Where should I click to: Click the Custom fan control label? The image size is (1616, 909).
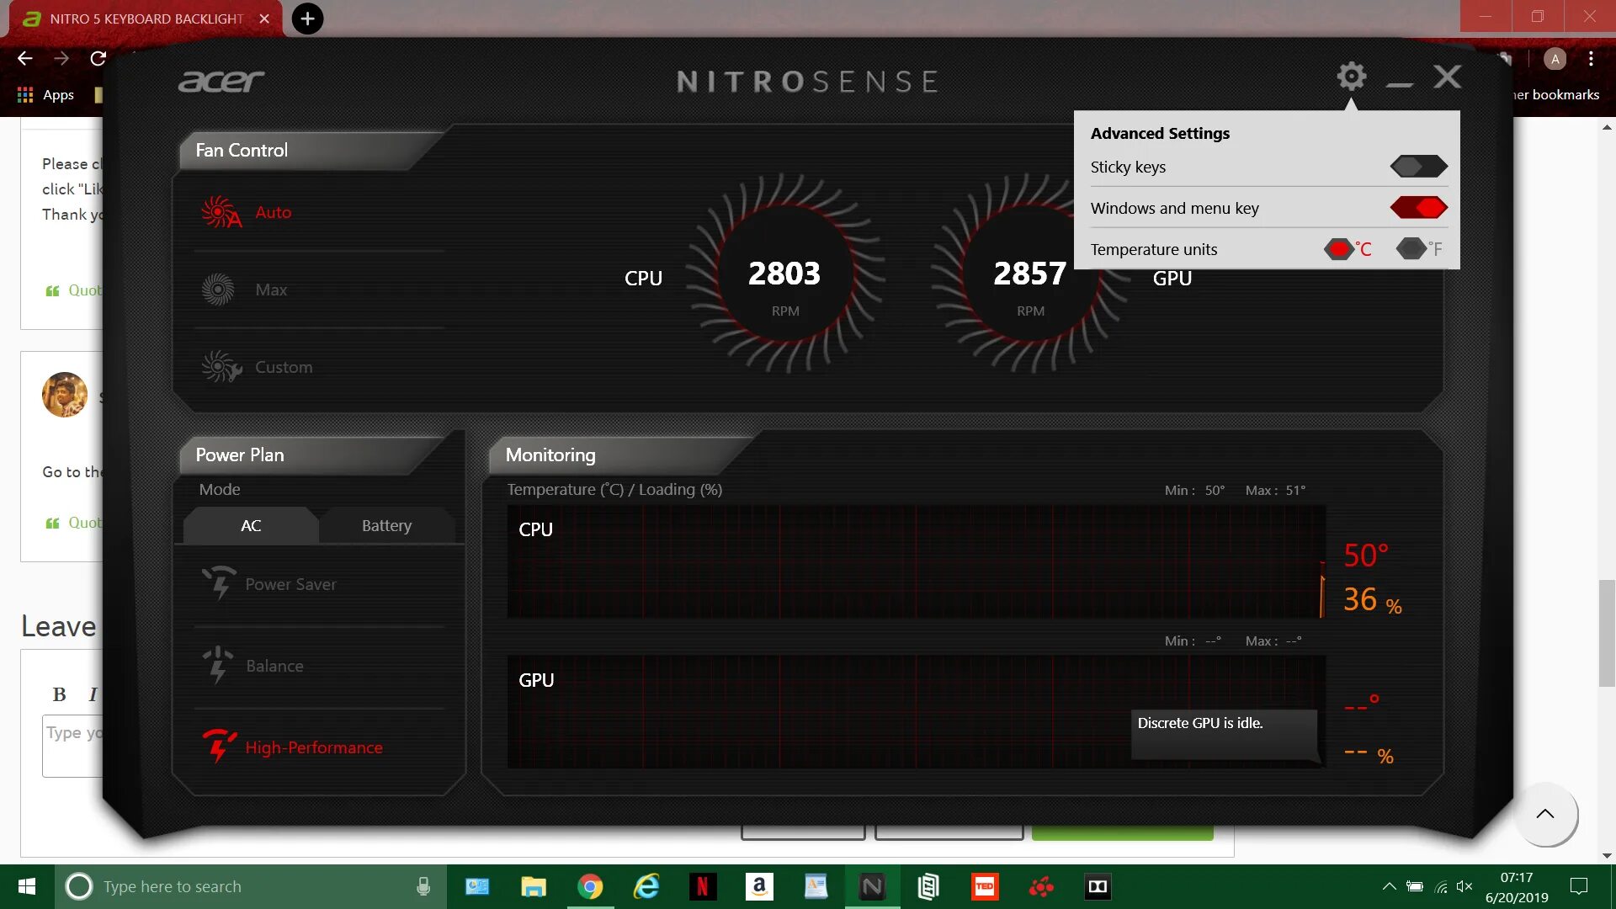pyautogui.click(x=284, y=367)
